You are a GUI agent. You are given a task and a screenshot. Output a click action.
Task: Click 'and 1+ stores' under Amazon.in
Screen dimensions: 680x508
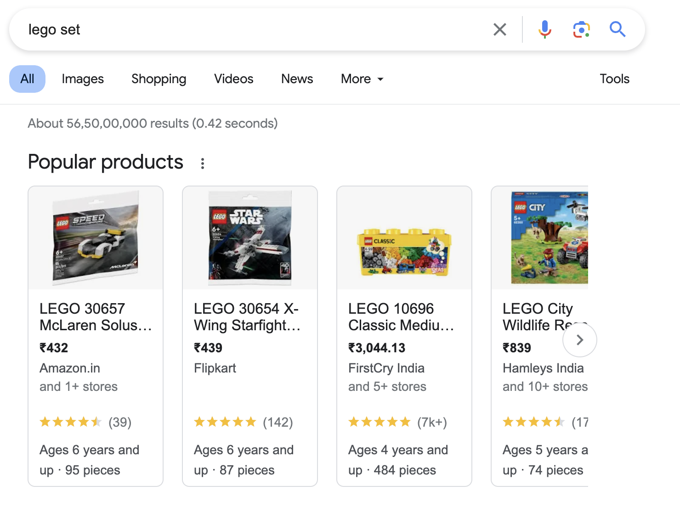(x=79, y=387)
